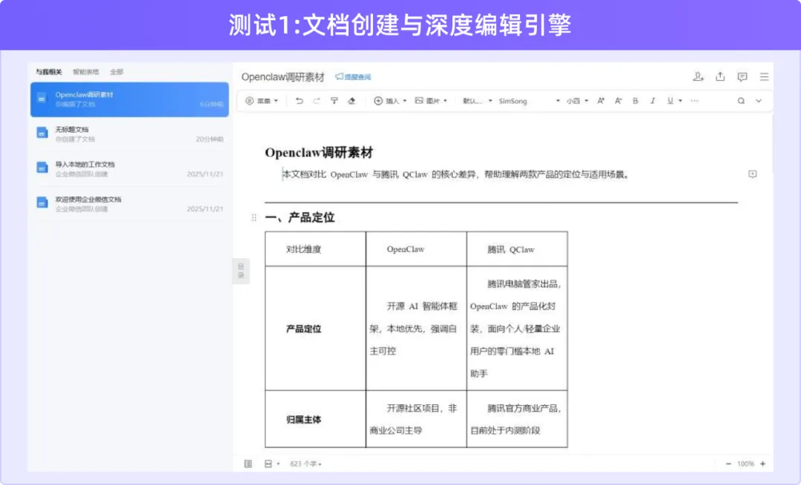The width and height of the screenshot is (801, 485).
Task: Switch to the 智能表格 tab
Action: click(86, 72)
